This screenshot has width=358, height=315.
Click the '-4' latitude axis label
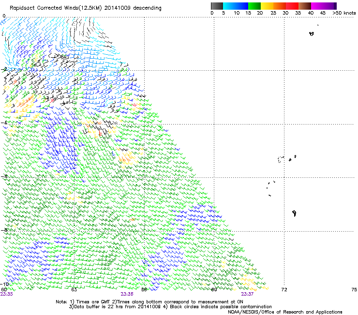(4, 123)
